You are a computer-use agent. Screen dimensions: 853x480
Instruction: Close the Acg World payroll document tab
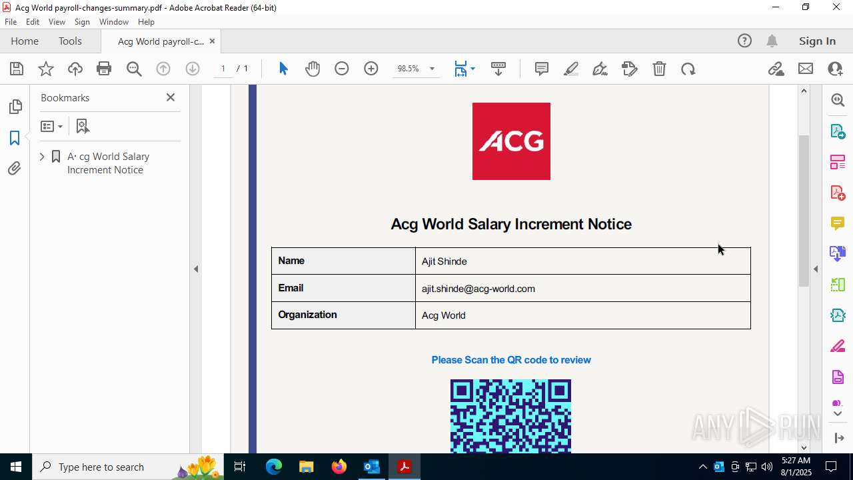[x=212, y=41]
